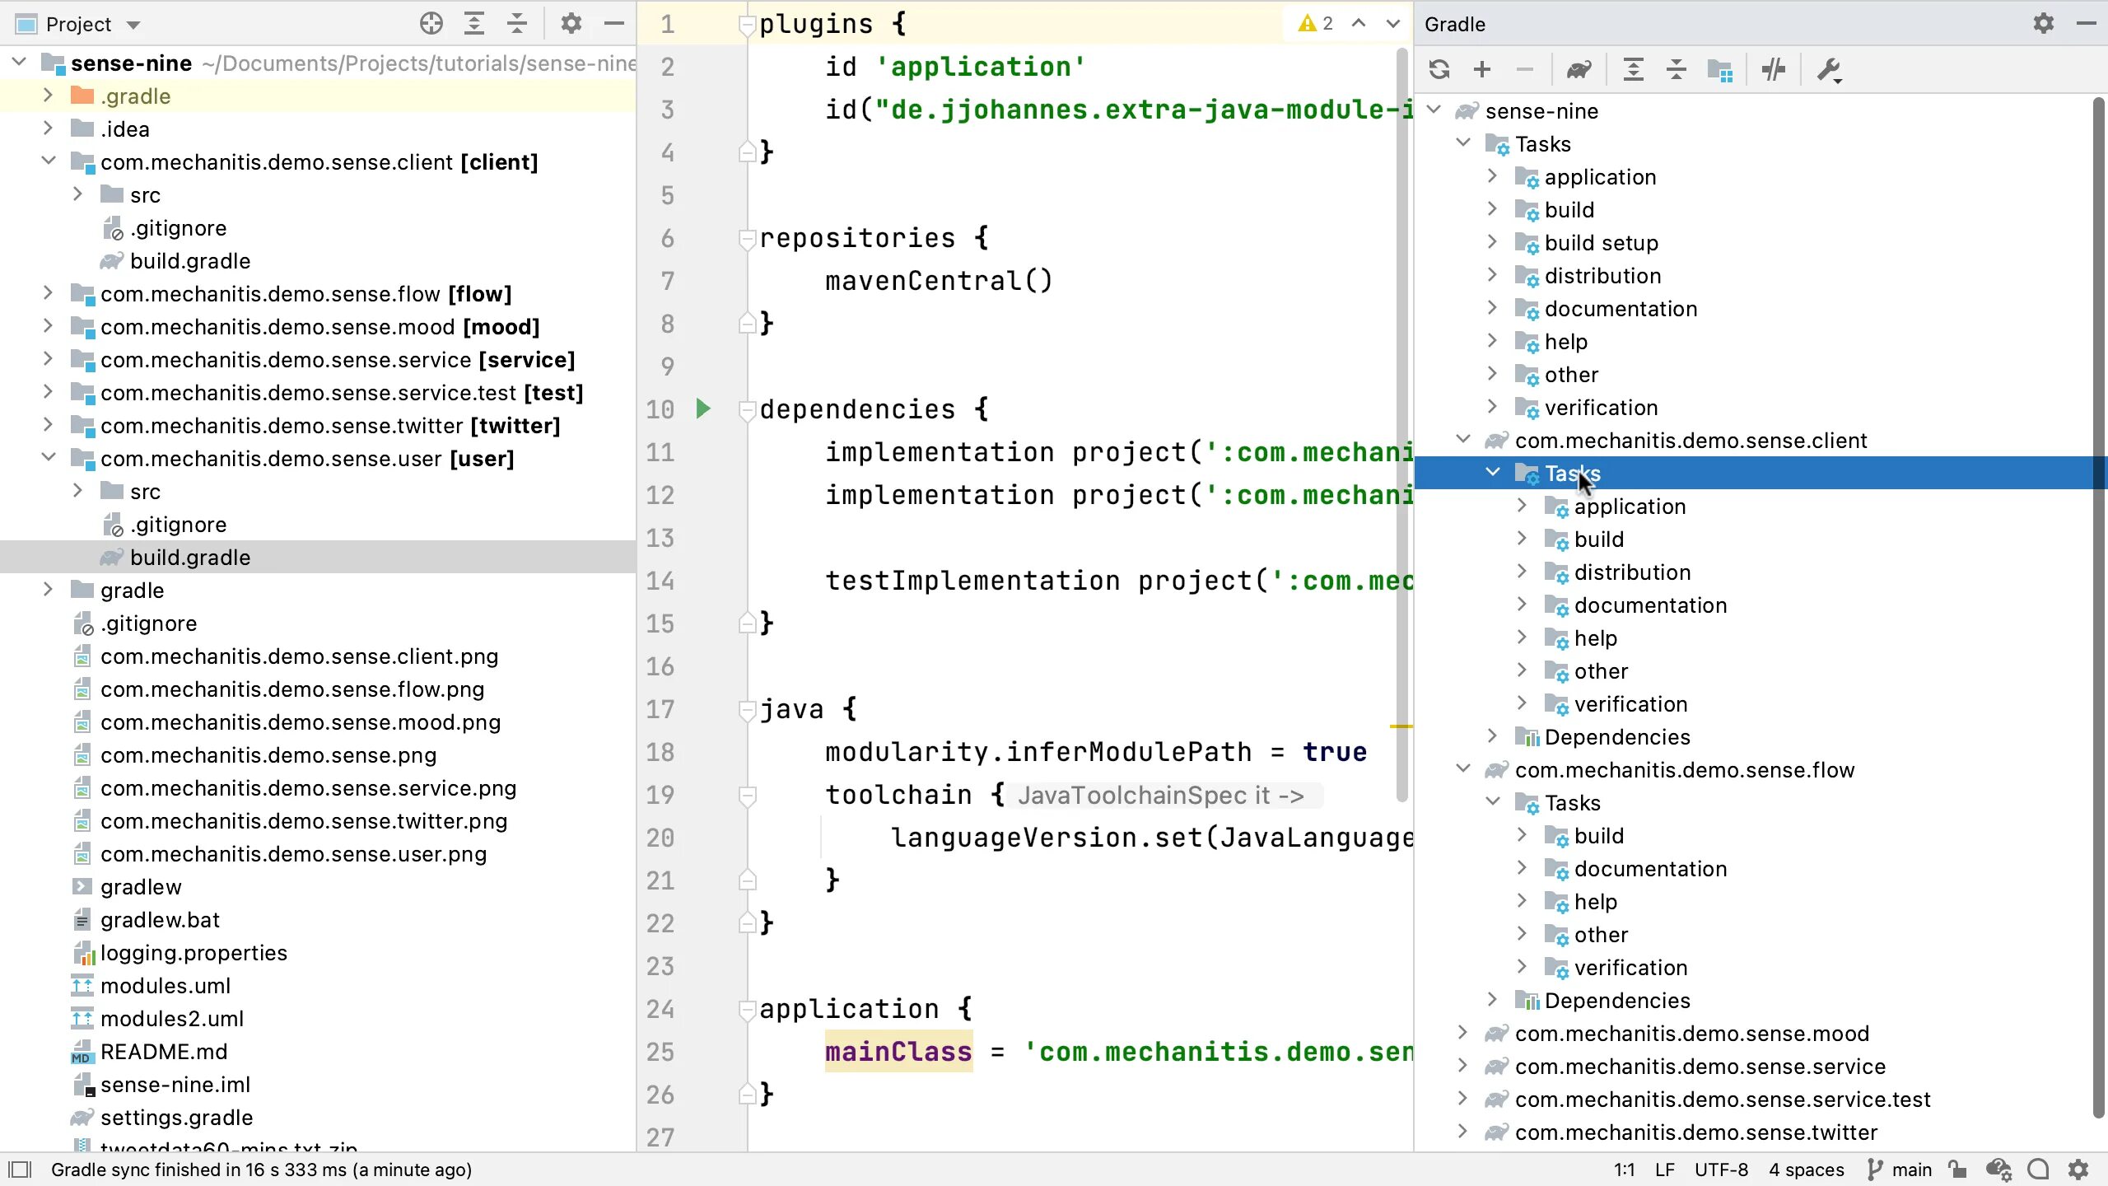The width and height of the screenshot is (2108, 1186).
Task: Click Gradle build tool settings wrench icon
Action: pos(1828,69)
